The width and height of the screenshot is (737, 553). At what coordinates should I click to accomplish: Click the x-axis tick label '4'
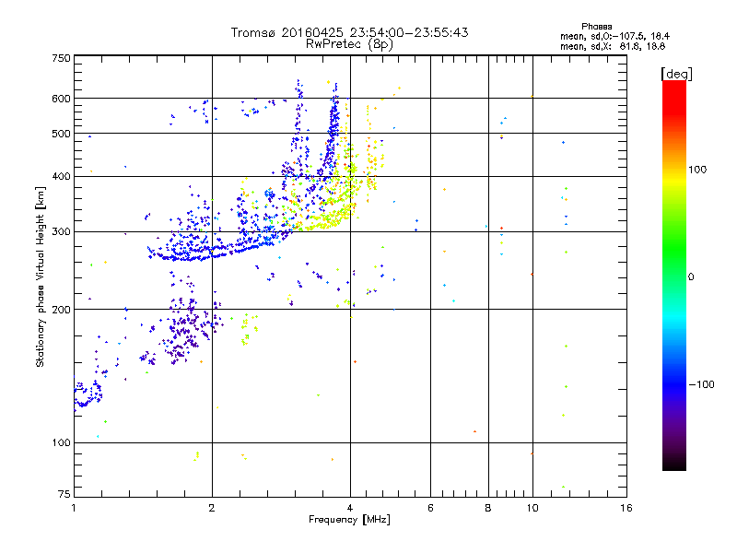tap(350, 508)
